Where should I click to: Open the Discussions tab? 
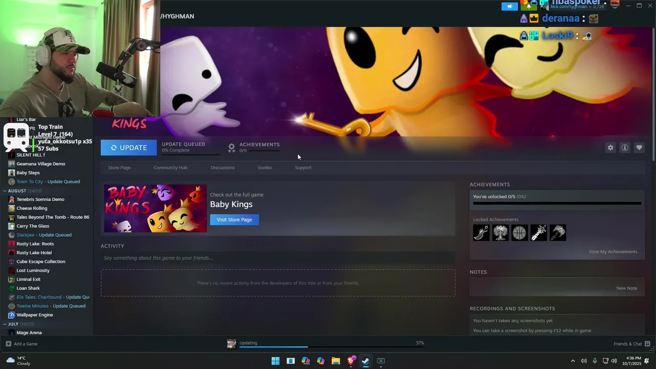[x=222, y=168]
